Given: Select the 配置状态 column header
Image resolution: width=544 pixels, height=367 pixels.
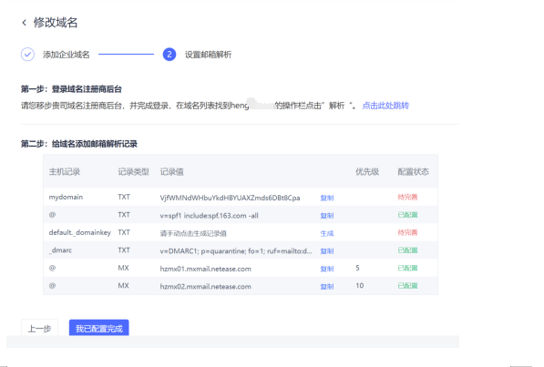Looking at the screenshot, I should (413, 172).
